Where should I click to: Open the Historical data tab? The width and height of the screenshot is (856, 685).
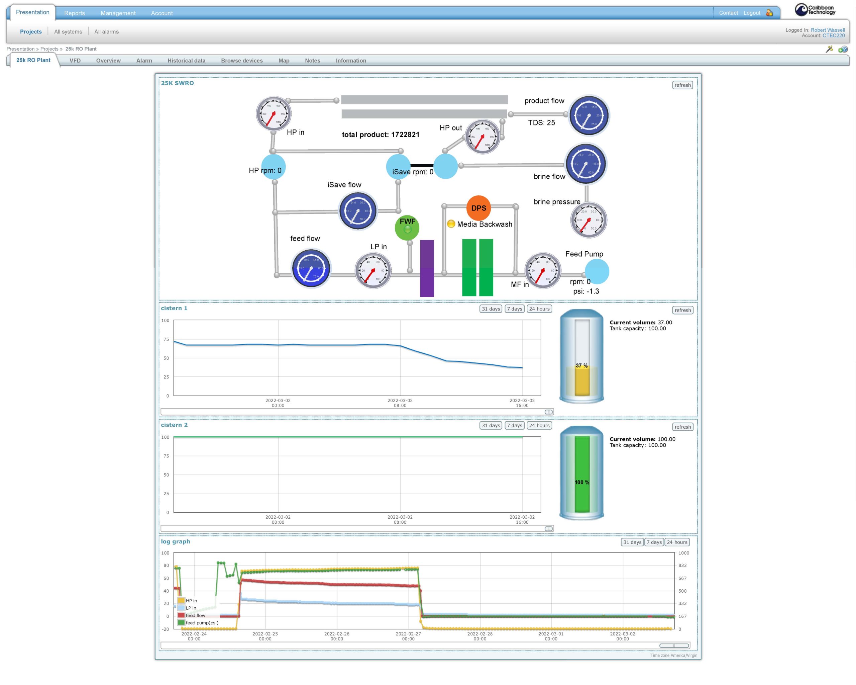(186, 61)
